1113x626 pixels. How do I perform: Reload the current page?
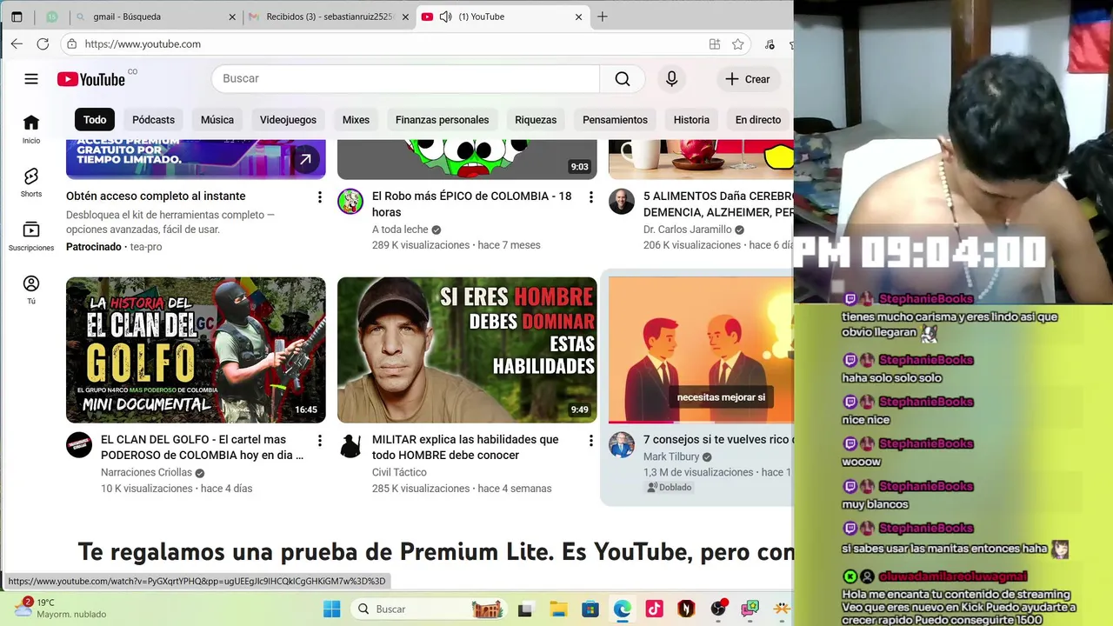coord(43,43)
